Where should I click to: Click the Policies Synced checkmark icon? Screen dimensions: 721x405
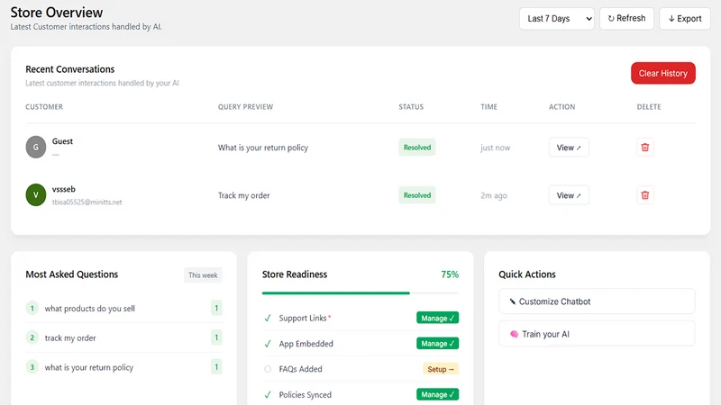[x=268, y=394]
